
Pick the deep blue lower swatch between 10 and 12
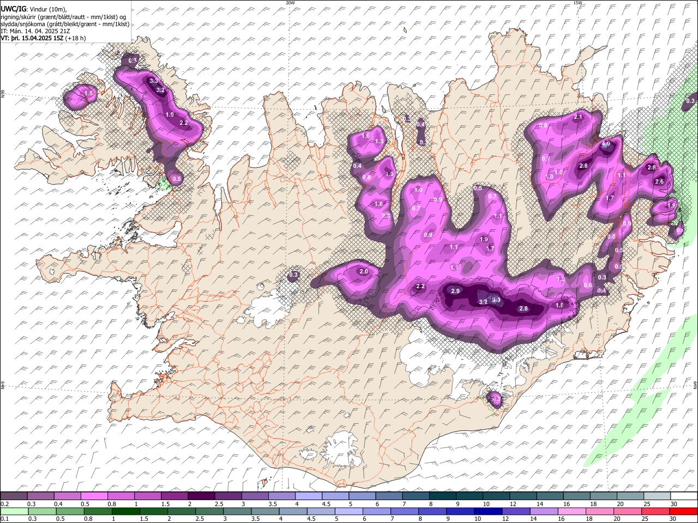tap(488, 511)
